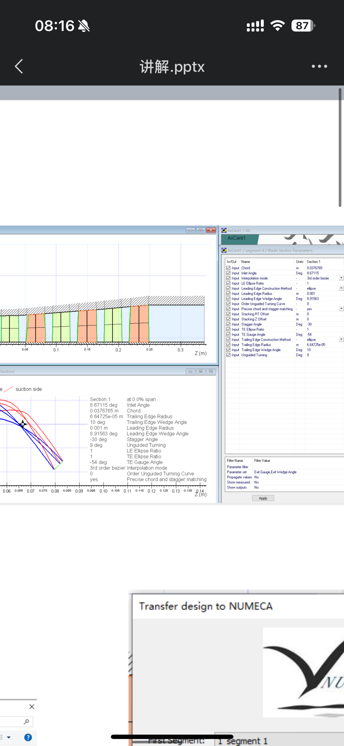Click AxCent1 / 3D window title icon
This screenshot has height=746, width=344.
224,230
